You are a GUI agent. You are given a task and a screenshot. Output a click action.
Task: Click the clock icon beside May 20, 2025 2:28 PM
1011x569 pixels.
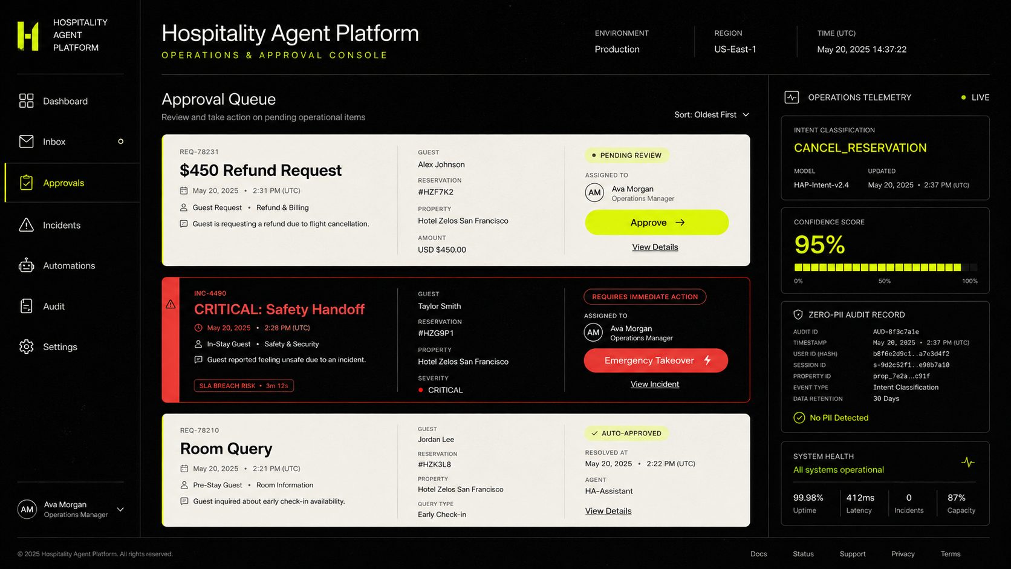point(198,328)
